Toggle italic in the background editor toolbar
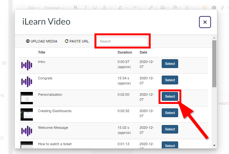 [85, 8]
